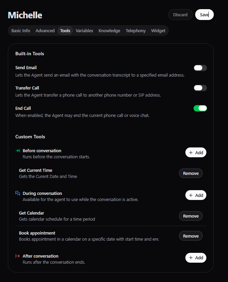Viewport: 228px width, 282px height.
Task: Open the Advanced tab
Action: 45,31
